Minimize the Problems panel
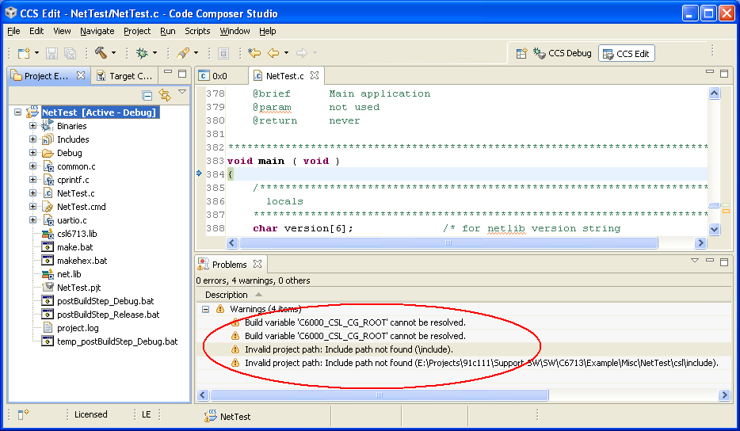 pos(709,260)
